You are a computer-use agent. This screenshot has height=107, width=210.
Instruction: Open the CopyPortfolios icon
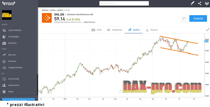click(x=4, y=68)
